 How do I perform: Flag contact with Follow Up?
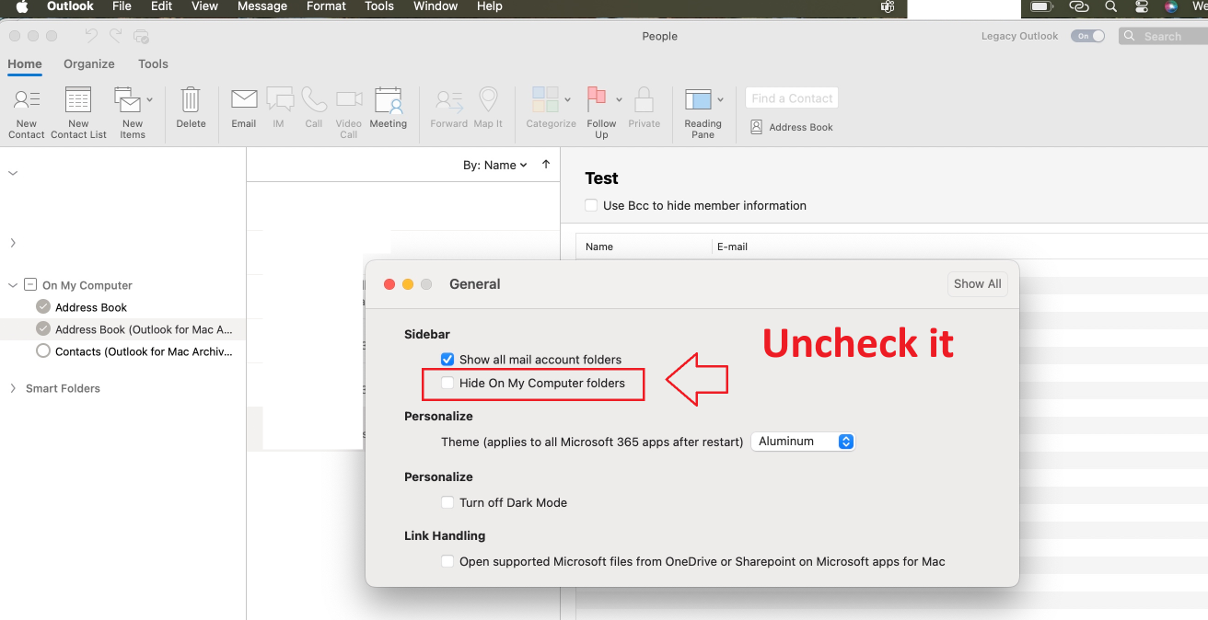[601, 113]
